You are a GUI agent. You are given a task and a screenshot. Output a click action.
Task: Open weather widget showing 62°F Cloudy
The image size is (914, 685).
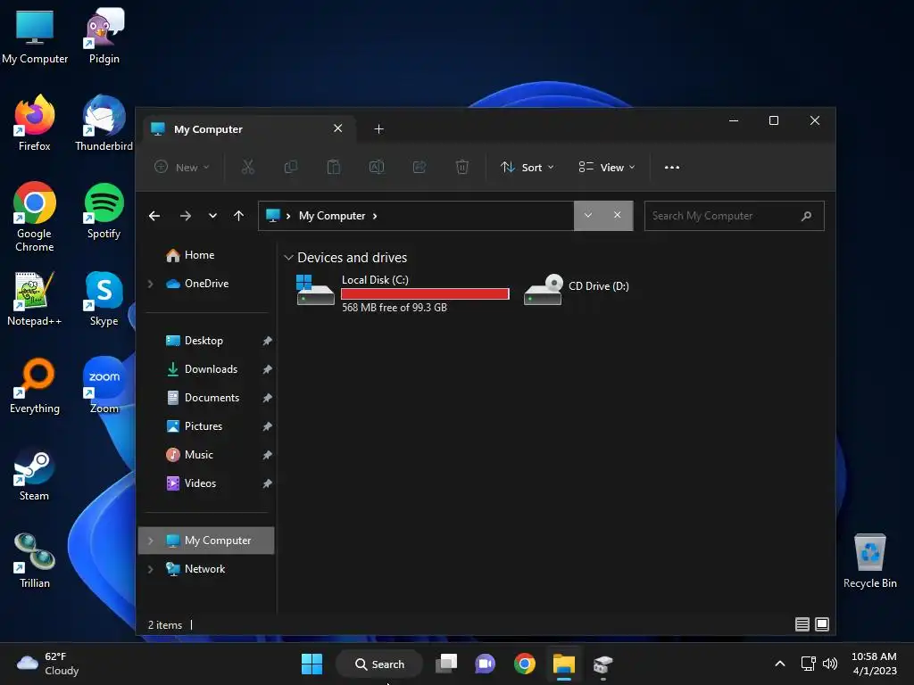click(x=48, y=664)
